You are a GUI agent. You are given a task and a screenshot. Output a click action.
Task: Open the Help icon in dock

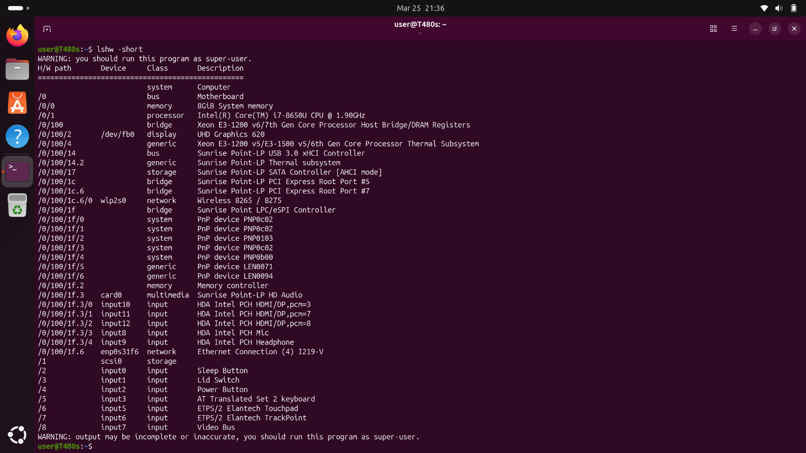[17, 137]
